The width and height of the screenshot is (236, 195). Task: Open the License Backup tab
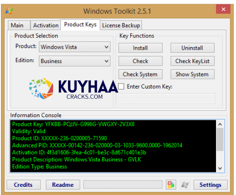[x=121, y=26]
